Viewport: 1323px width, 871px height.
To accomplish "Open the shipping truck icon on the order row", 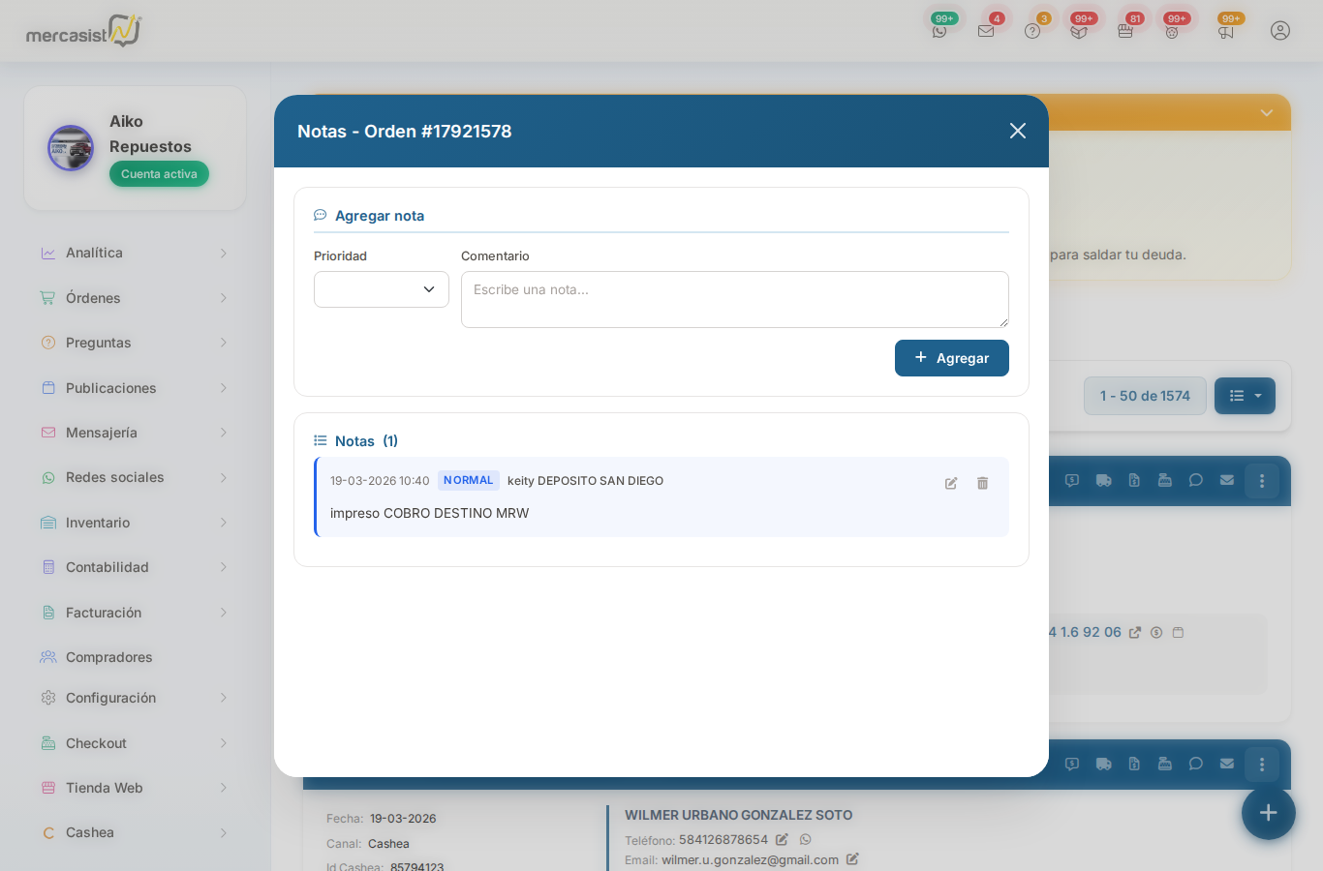I will point(1103,480).
